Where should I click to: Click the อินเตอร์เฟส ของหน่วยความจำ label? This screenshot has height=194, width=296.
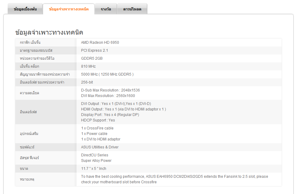(42, 82)
